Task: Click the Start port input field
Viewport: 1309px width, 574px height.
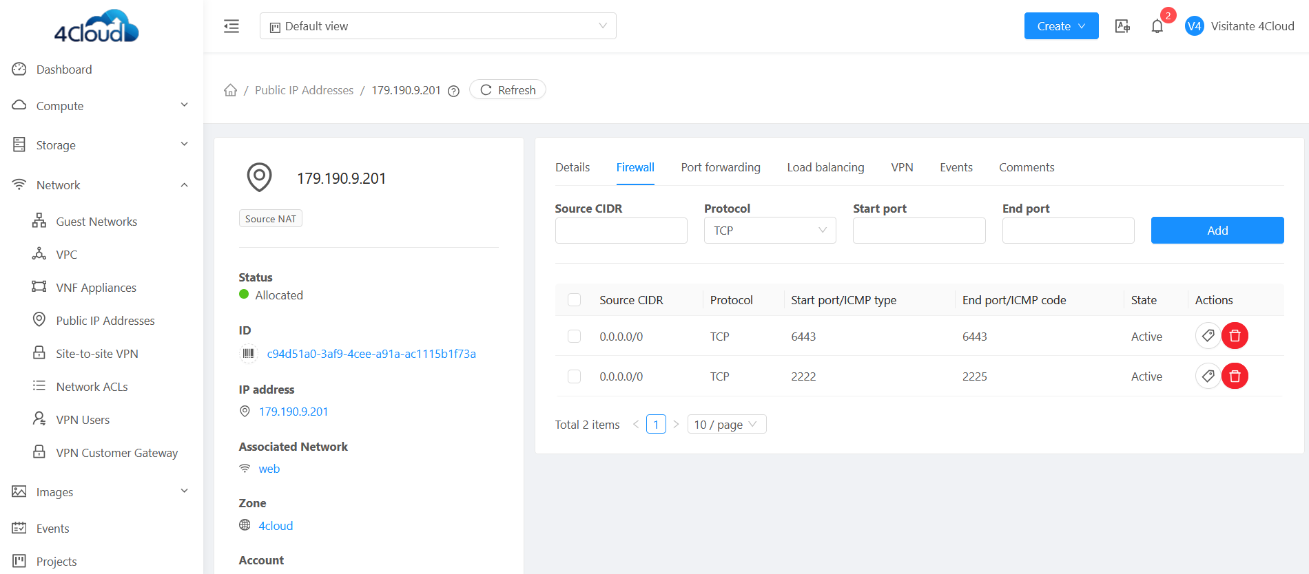Action: 919,230
